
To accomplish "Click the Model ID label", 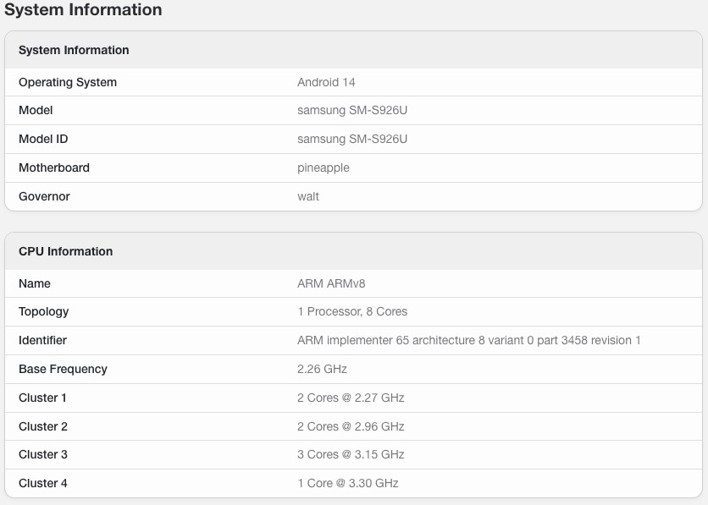I will point(43,139).
